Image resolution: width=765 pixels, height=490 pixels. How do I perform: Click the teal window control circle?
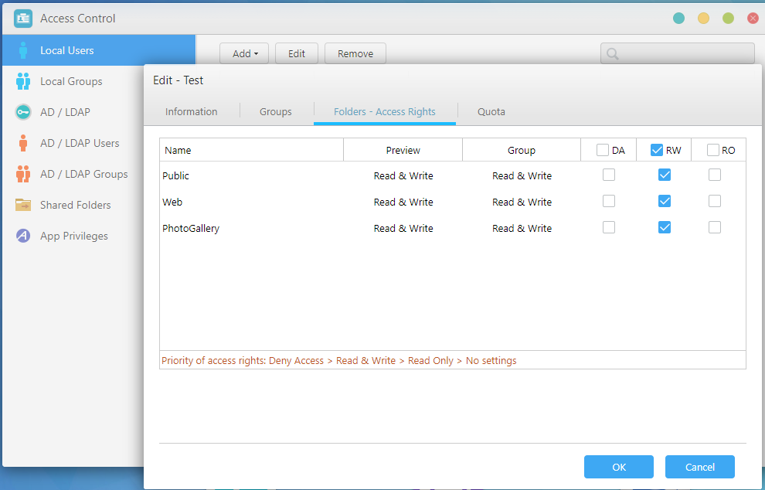(x=678, y=19)
